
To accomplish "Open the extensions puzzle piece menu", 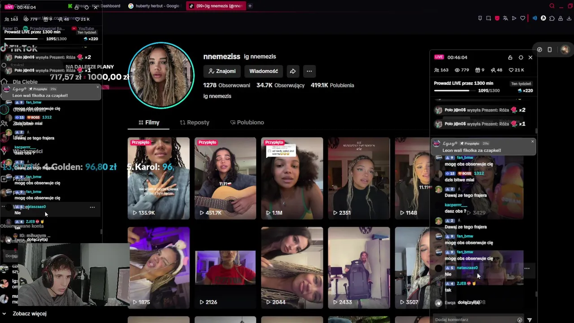I will click(x=552, y=18).
